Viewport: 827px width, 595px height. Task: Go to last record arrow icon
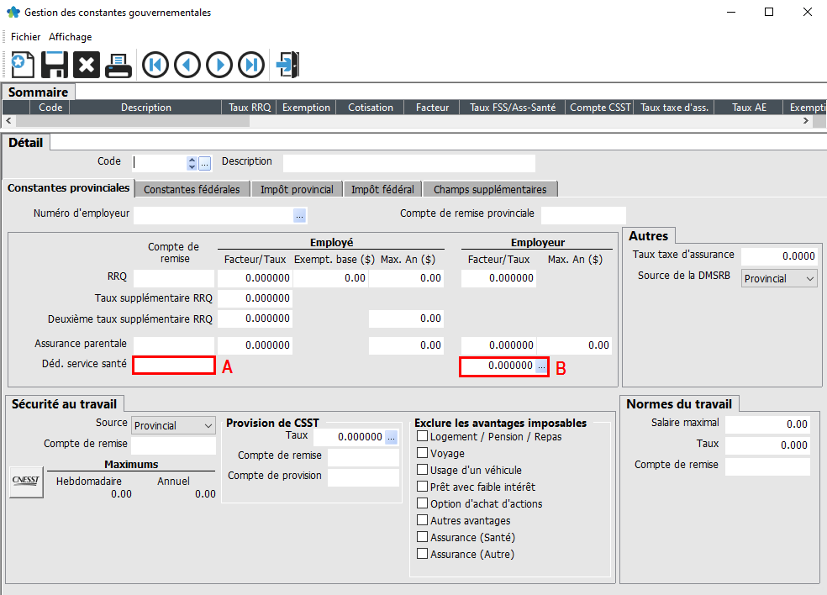point(251,65)
